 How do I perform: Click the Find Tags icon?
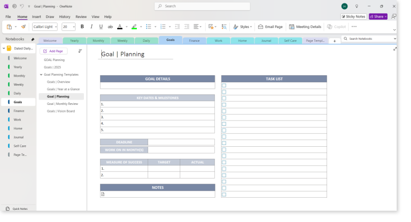pos(224,27)
